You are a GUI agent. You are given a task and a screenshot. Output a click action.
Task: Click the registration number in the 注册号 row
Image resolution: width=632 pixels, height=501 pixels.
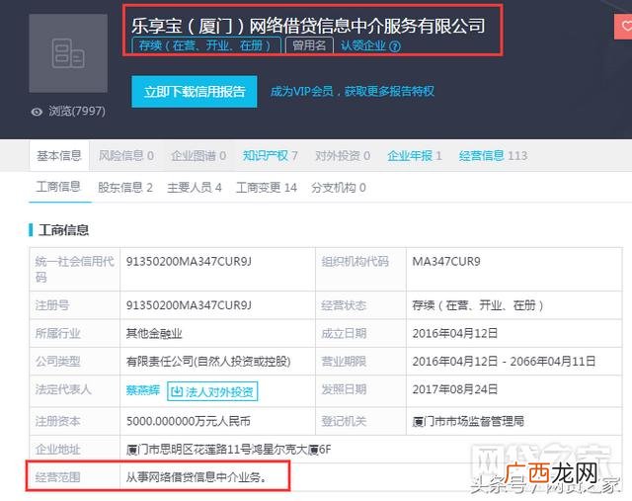point(189,305)
